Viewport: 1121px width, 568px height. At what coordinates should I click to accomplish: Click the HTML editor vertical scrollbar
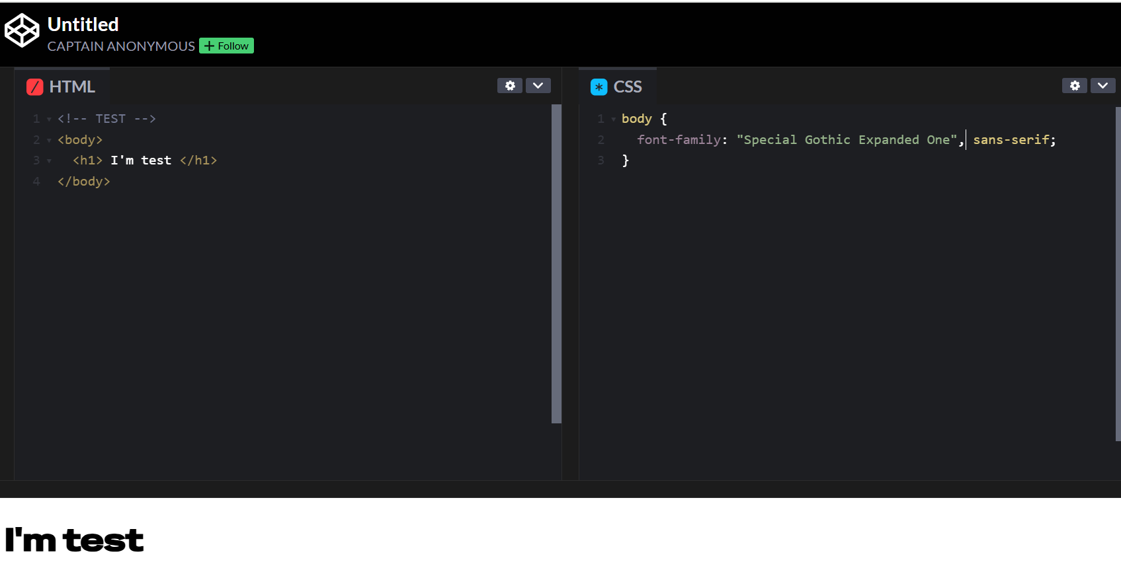point(556,264)
